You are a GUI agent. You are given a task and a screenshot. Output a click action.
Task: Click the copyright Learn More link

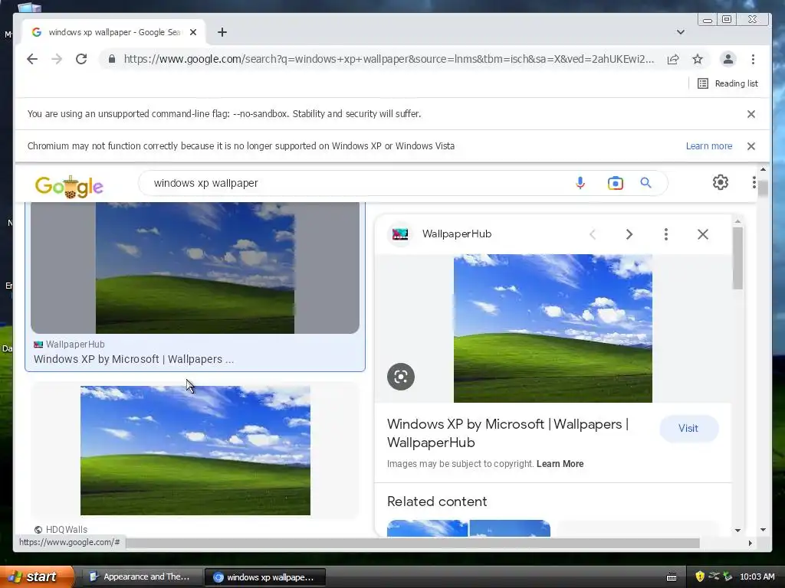pyautogui.click(x=560, y=464)
